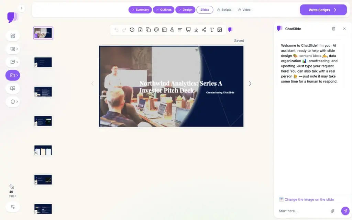Switch to the Summary step
352x220 pixels.
click(x=140, y=10)
